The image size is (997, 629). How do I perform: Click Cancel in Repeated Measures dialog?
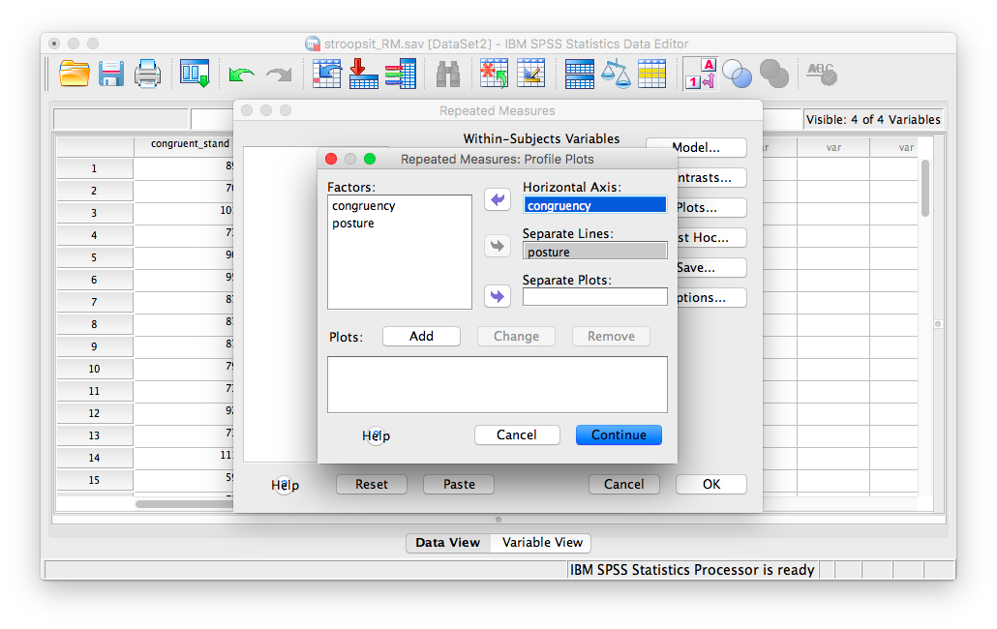(623, 484)
